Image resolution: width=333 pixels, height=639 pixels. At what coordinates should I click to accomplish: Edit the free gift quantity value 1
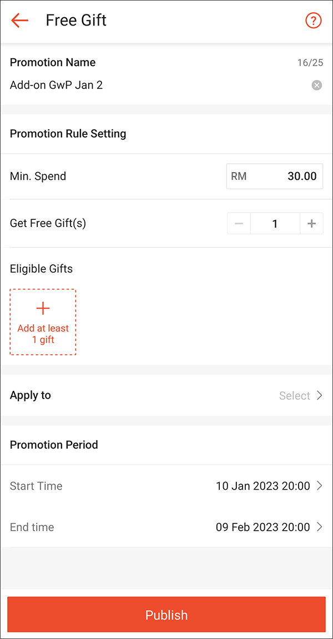click(275, 223)
